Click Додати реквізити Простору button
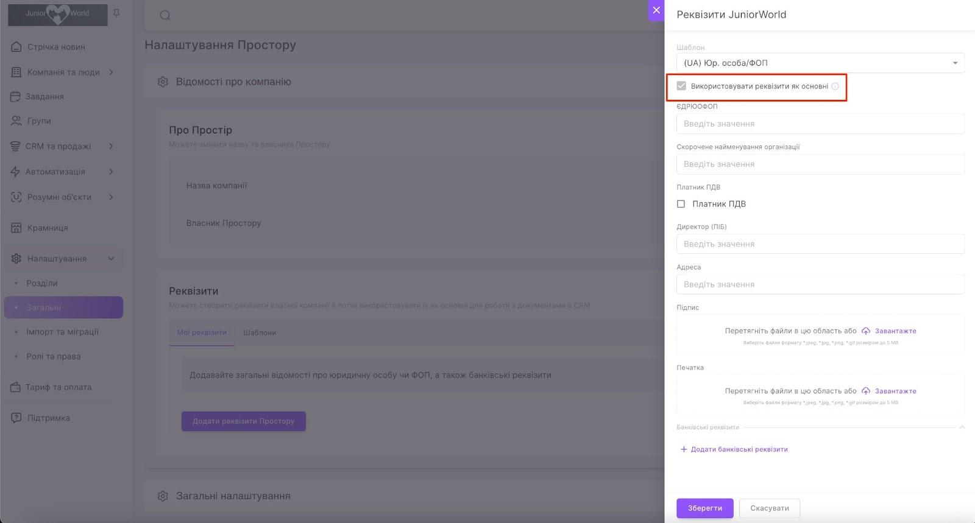The image size is (975, 523). pos(244,421)
